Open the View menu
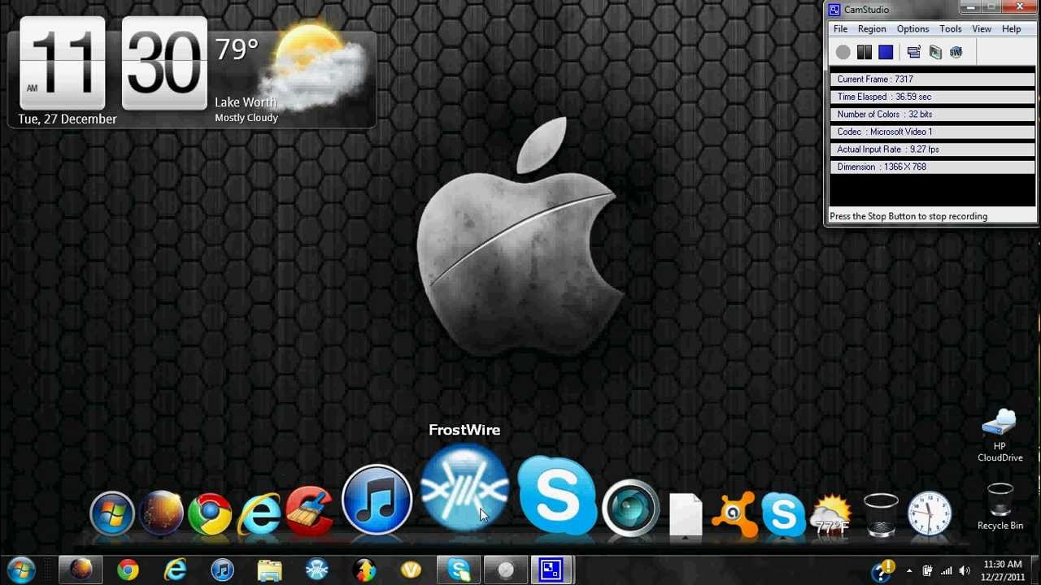Viewport: 1041px width, 585px height. tap(982, 28)
